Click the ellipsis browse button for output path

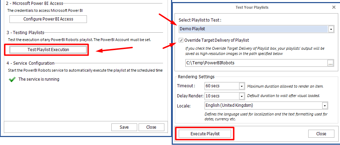tap(330, 63)
